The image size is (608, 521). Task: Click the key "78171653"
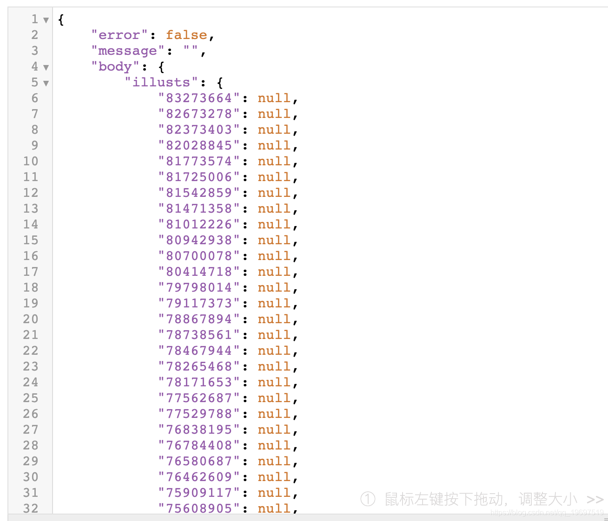(x=199, y=382)
